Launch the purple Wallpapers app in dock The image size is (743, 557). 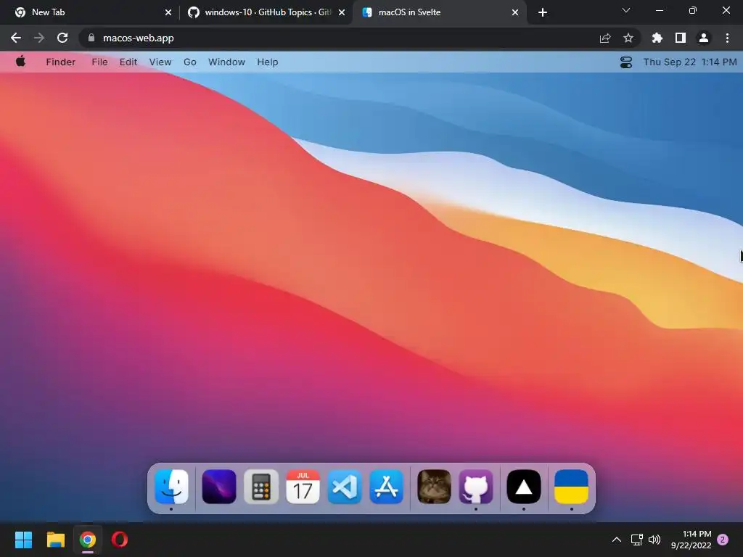click(219, 487)
